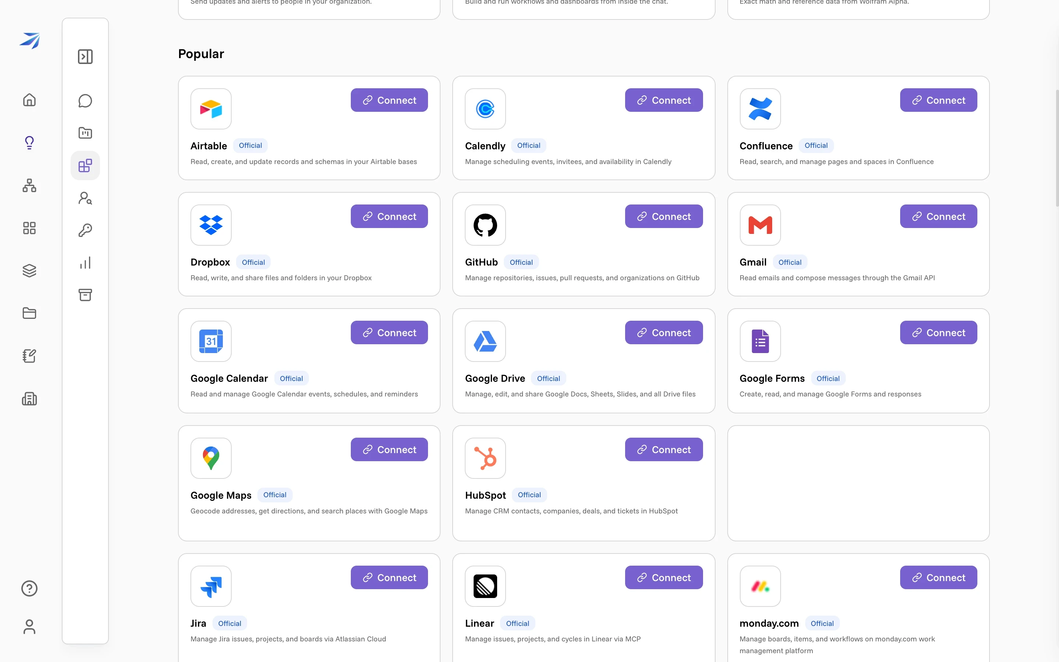The image size is (1059, 662).
Task: Open the user search icon
Action: [85, 198]
